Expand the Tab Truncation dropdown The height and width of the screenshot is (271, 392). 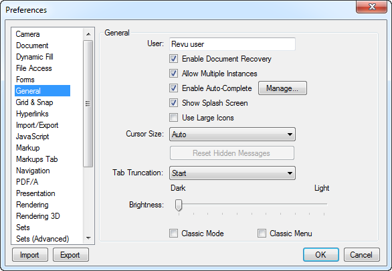click(232, 173)
